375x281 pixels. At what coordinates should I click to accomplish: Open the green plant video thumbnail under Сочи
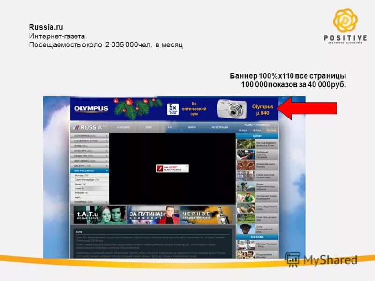pyautogui.click(x=246, y=144)
